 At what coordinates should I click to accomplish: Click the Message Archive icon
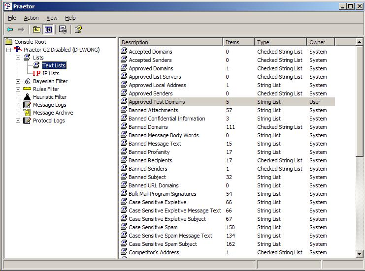pyautogui.click(x=27, y=113)
